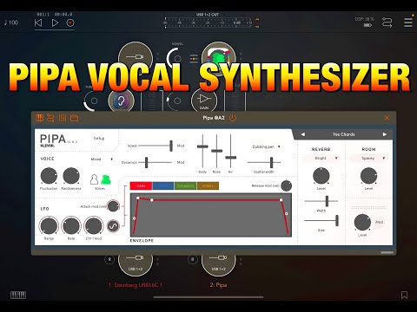Toggle the R record button on channel 2
The image size is (417, 312).
point(193,259)
